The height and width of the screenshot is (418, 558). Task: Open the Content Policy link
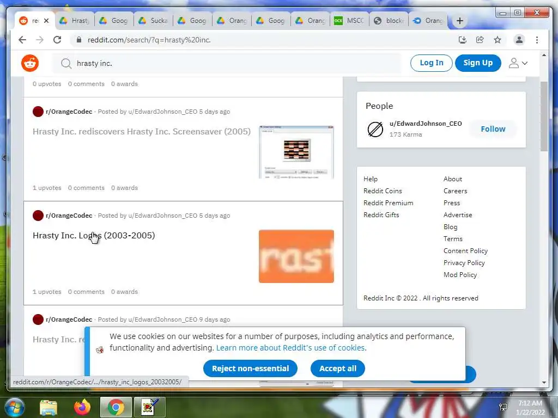pos(465,251)
